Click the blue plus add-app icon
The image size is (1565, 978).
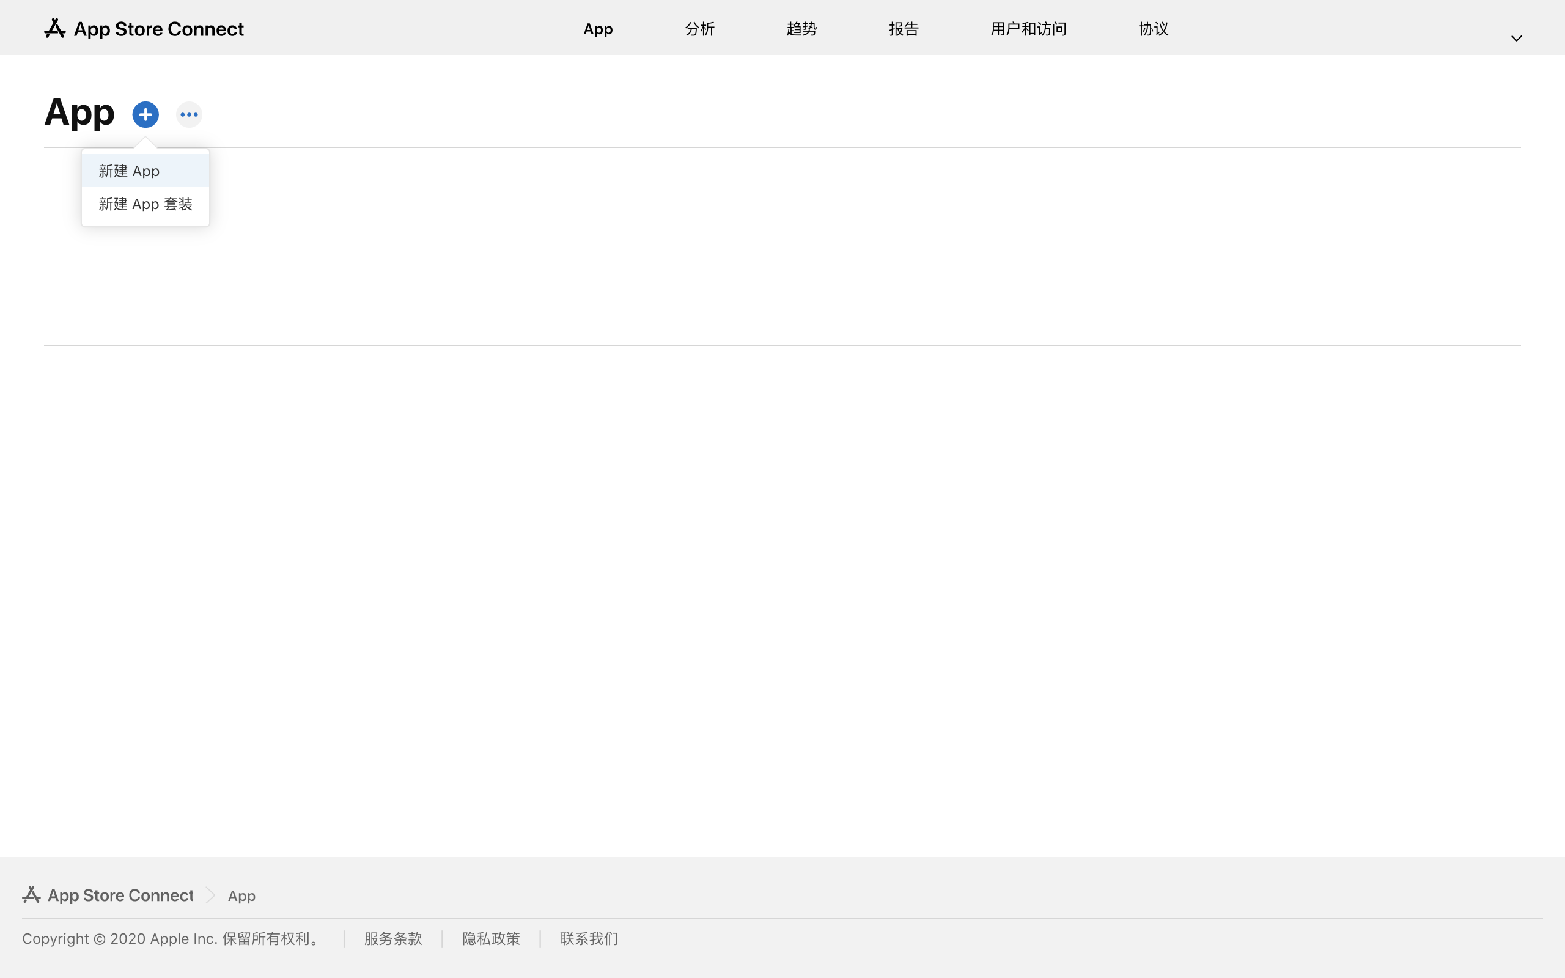(145, 114)
